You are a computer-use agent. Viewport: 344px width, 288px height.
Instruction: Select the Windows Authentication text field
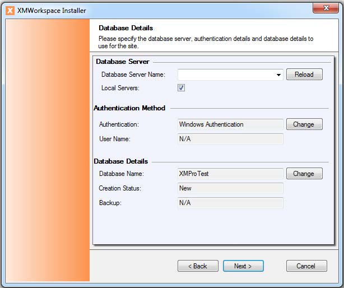(x=230, y=124)
